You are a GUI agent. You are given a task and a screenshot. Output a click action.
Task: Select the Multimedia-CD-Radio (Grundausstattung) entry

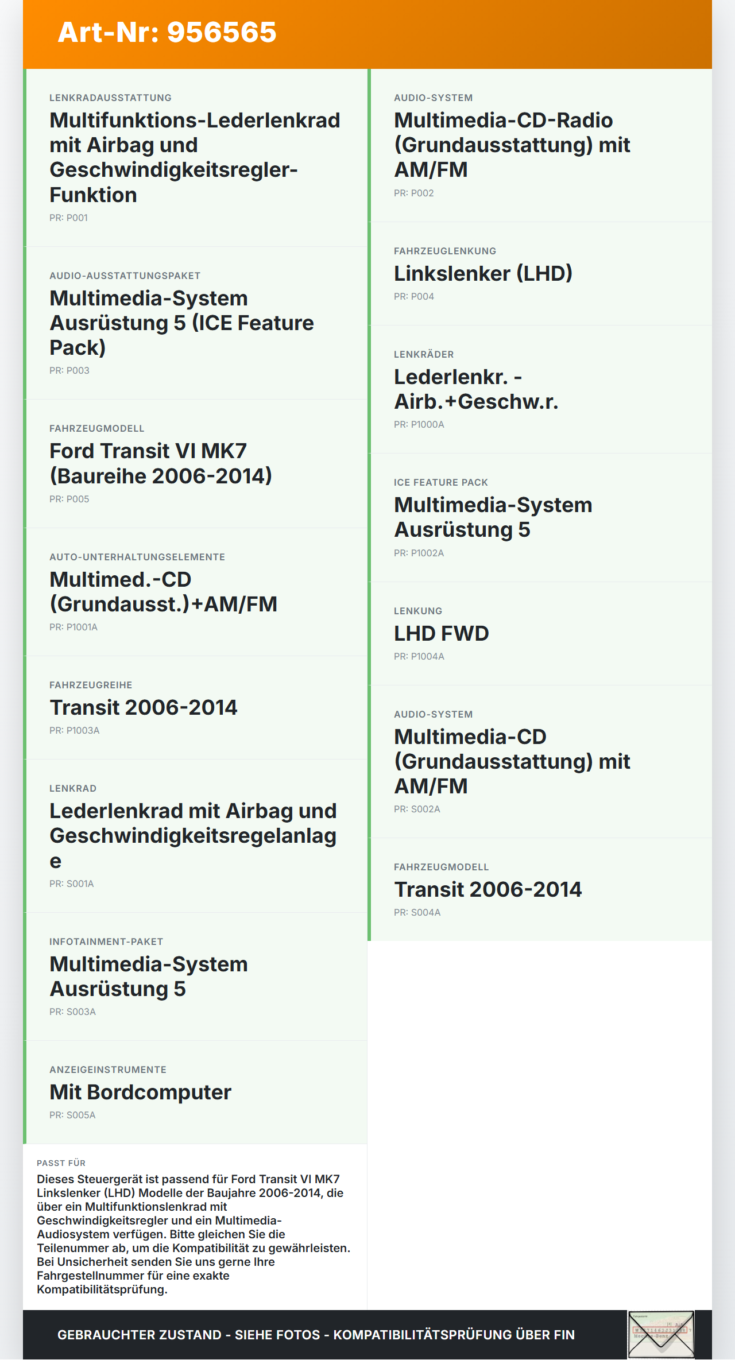512,145
